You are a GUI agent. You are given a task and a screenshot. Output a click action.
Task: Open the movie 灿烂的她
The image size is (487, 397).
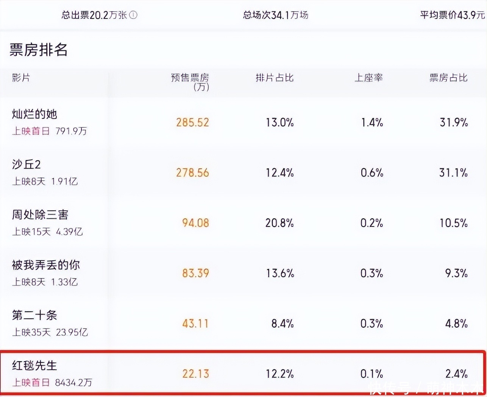(x=34, y=114)
